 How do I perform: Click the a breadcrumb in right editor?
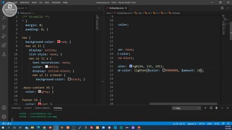click(x=165, y=13)
